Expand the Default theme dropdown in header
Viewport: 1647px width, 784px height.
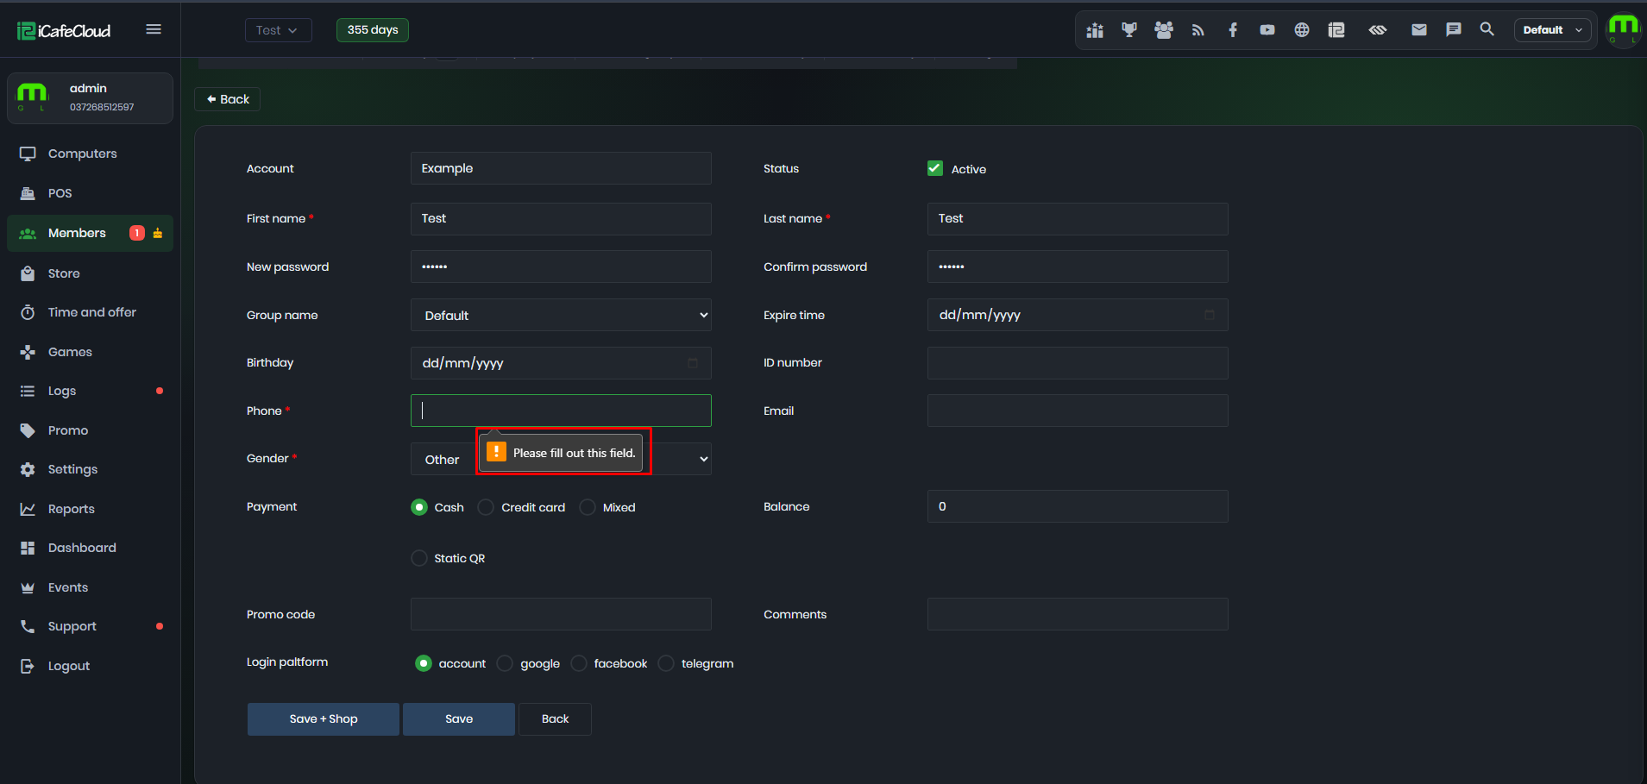point(1552,30)
